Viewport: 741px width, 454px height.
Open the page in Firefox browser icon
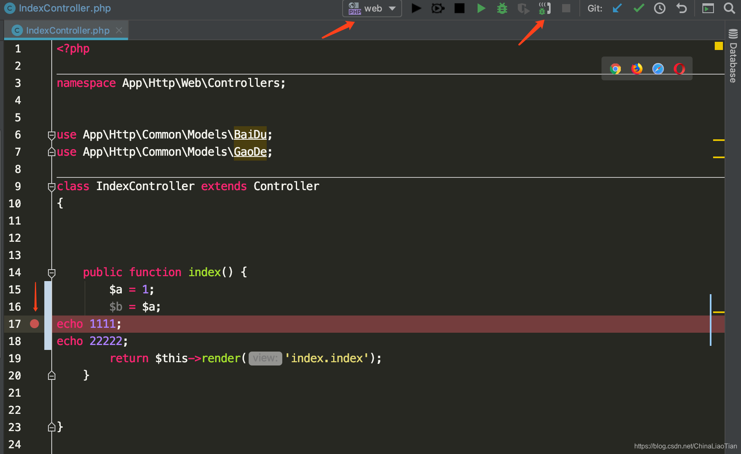[636, 68]
